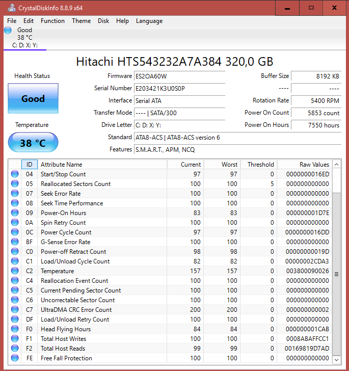Click the Current column header
The width and height of the screenshot is (349, 371).
pos(185,165)
